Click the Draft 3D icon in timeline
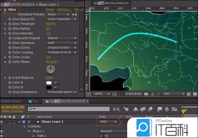Screen dimensions: 198x138 tap(127, 109)
